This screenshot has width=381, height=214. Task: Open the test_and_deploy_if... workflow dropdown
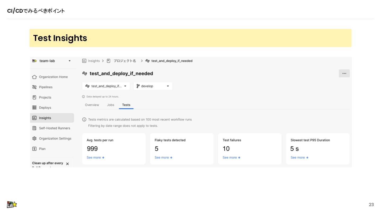click(106, 86)
